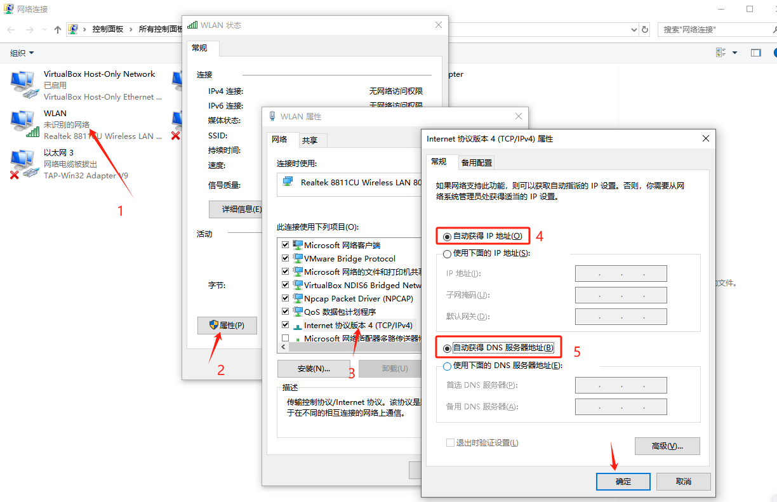Confirm with the 确定 button
The height and width of the screenshot is (502, 777).
623,482
